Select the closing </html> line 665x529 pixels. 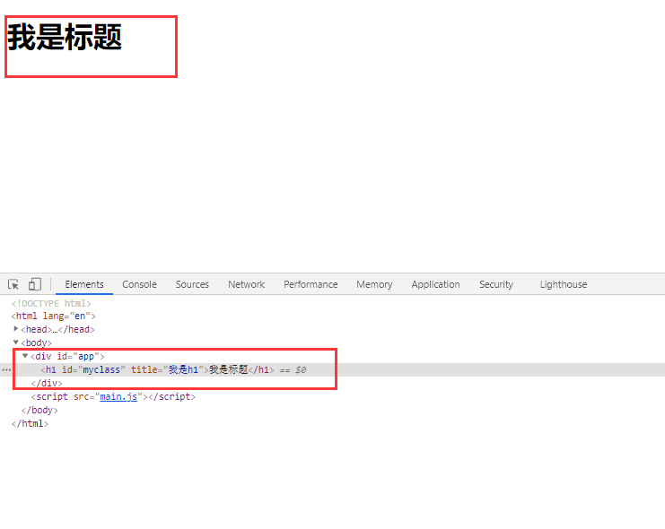click(x=30, y=423)
